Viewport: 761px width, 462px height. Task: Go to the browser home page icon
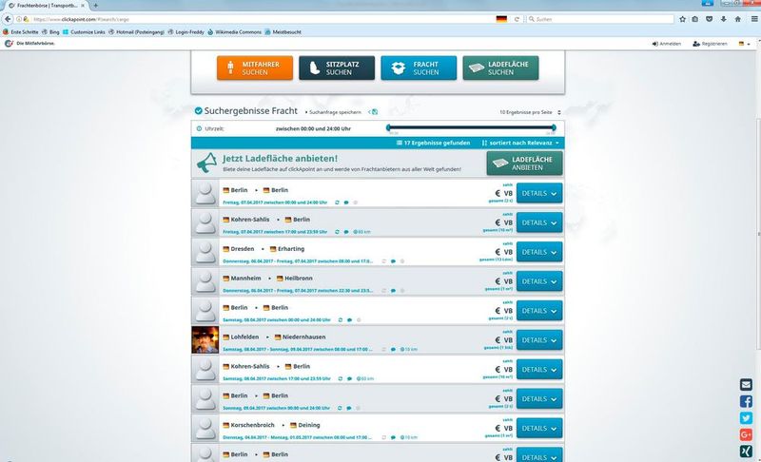tap(738, 19)
